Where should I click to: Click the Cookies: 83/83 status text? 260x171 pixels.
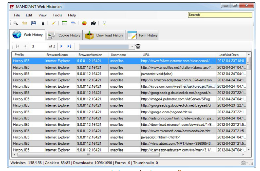[57, 163]
